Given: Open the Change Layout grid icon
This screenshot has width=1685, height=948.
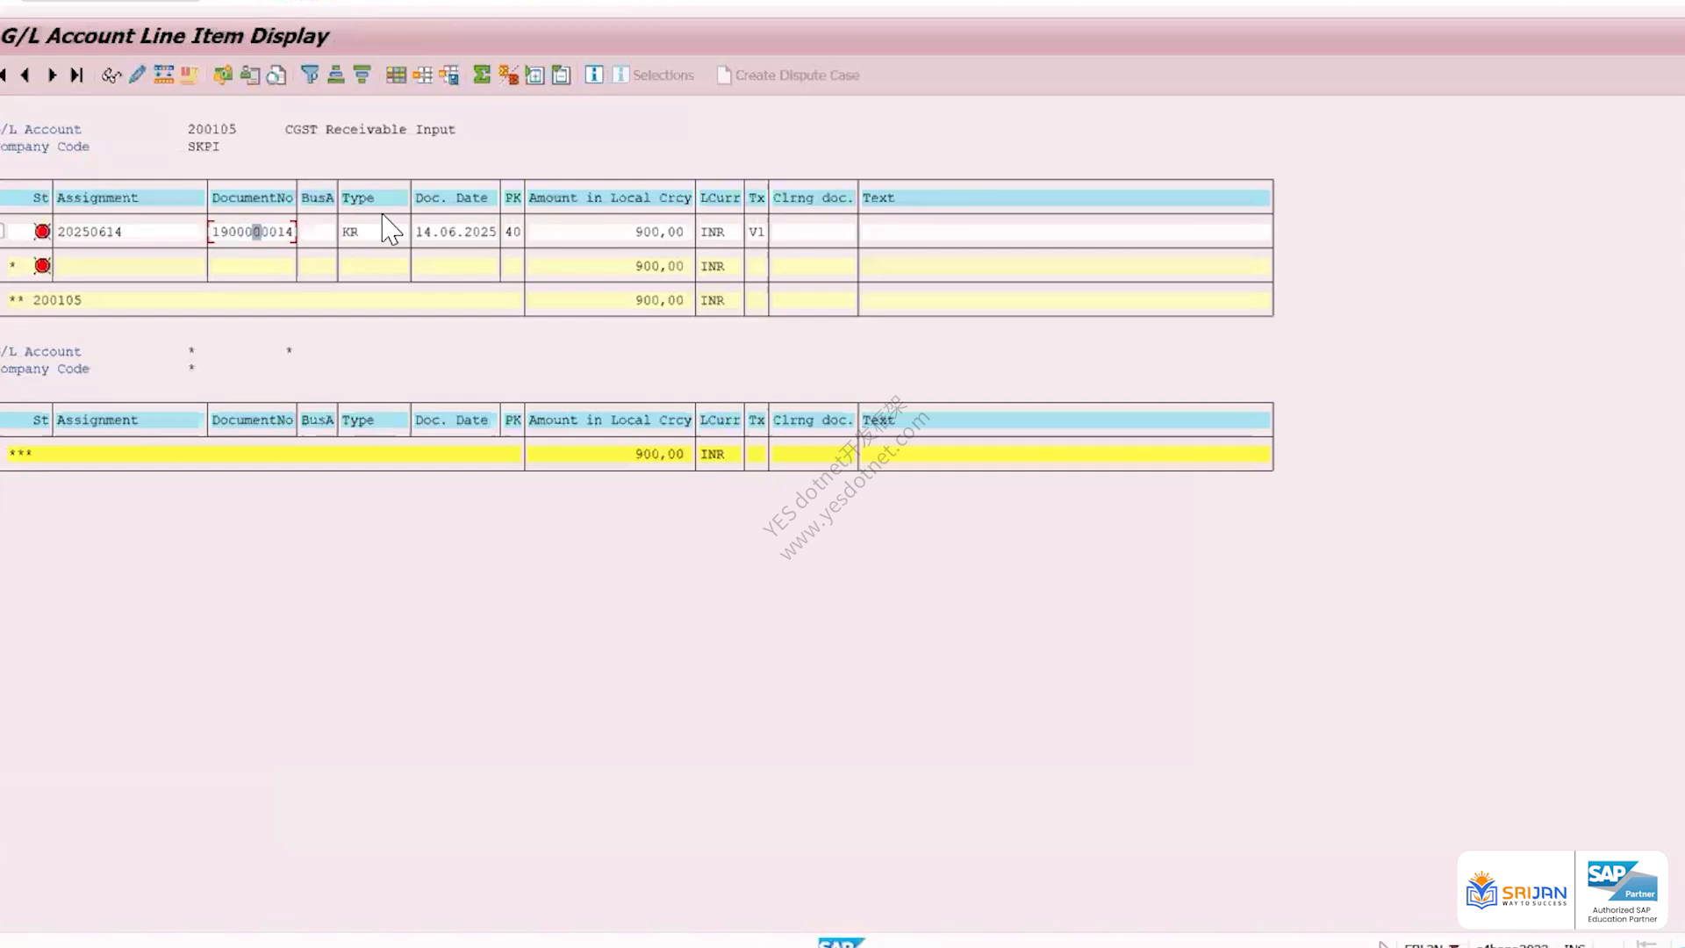Looking at the screenshot, I should click(396, 75).
